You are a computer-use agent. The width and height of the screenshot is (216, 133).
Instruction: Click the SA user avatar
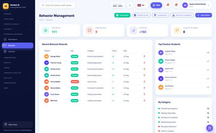point(185,5)
